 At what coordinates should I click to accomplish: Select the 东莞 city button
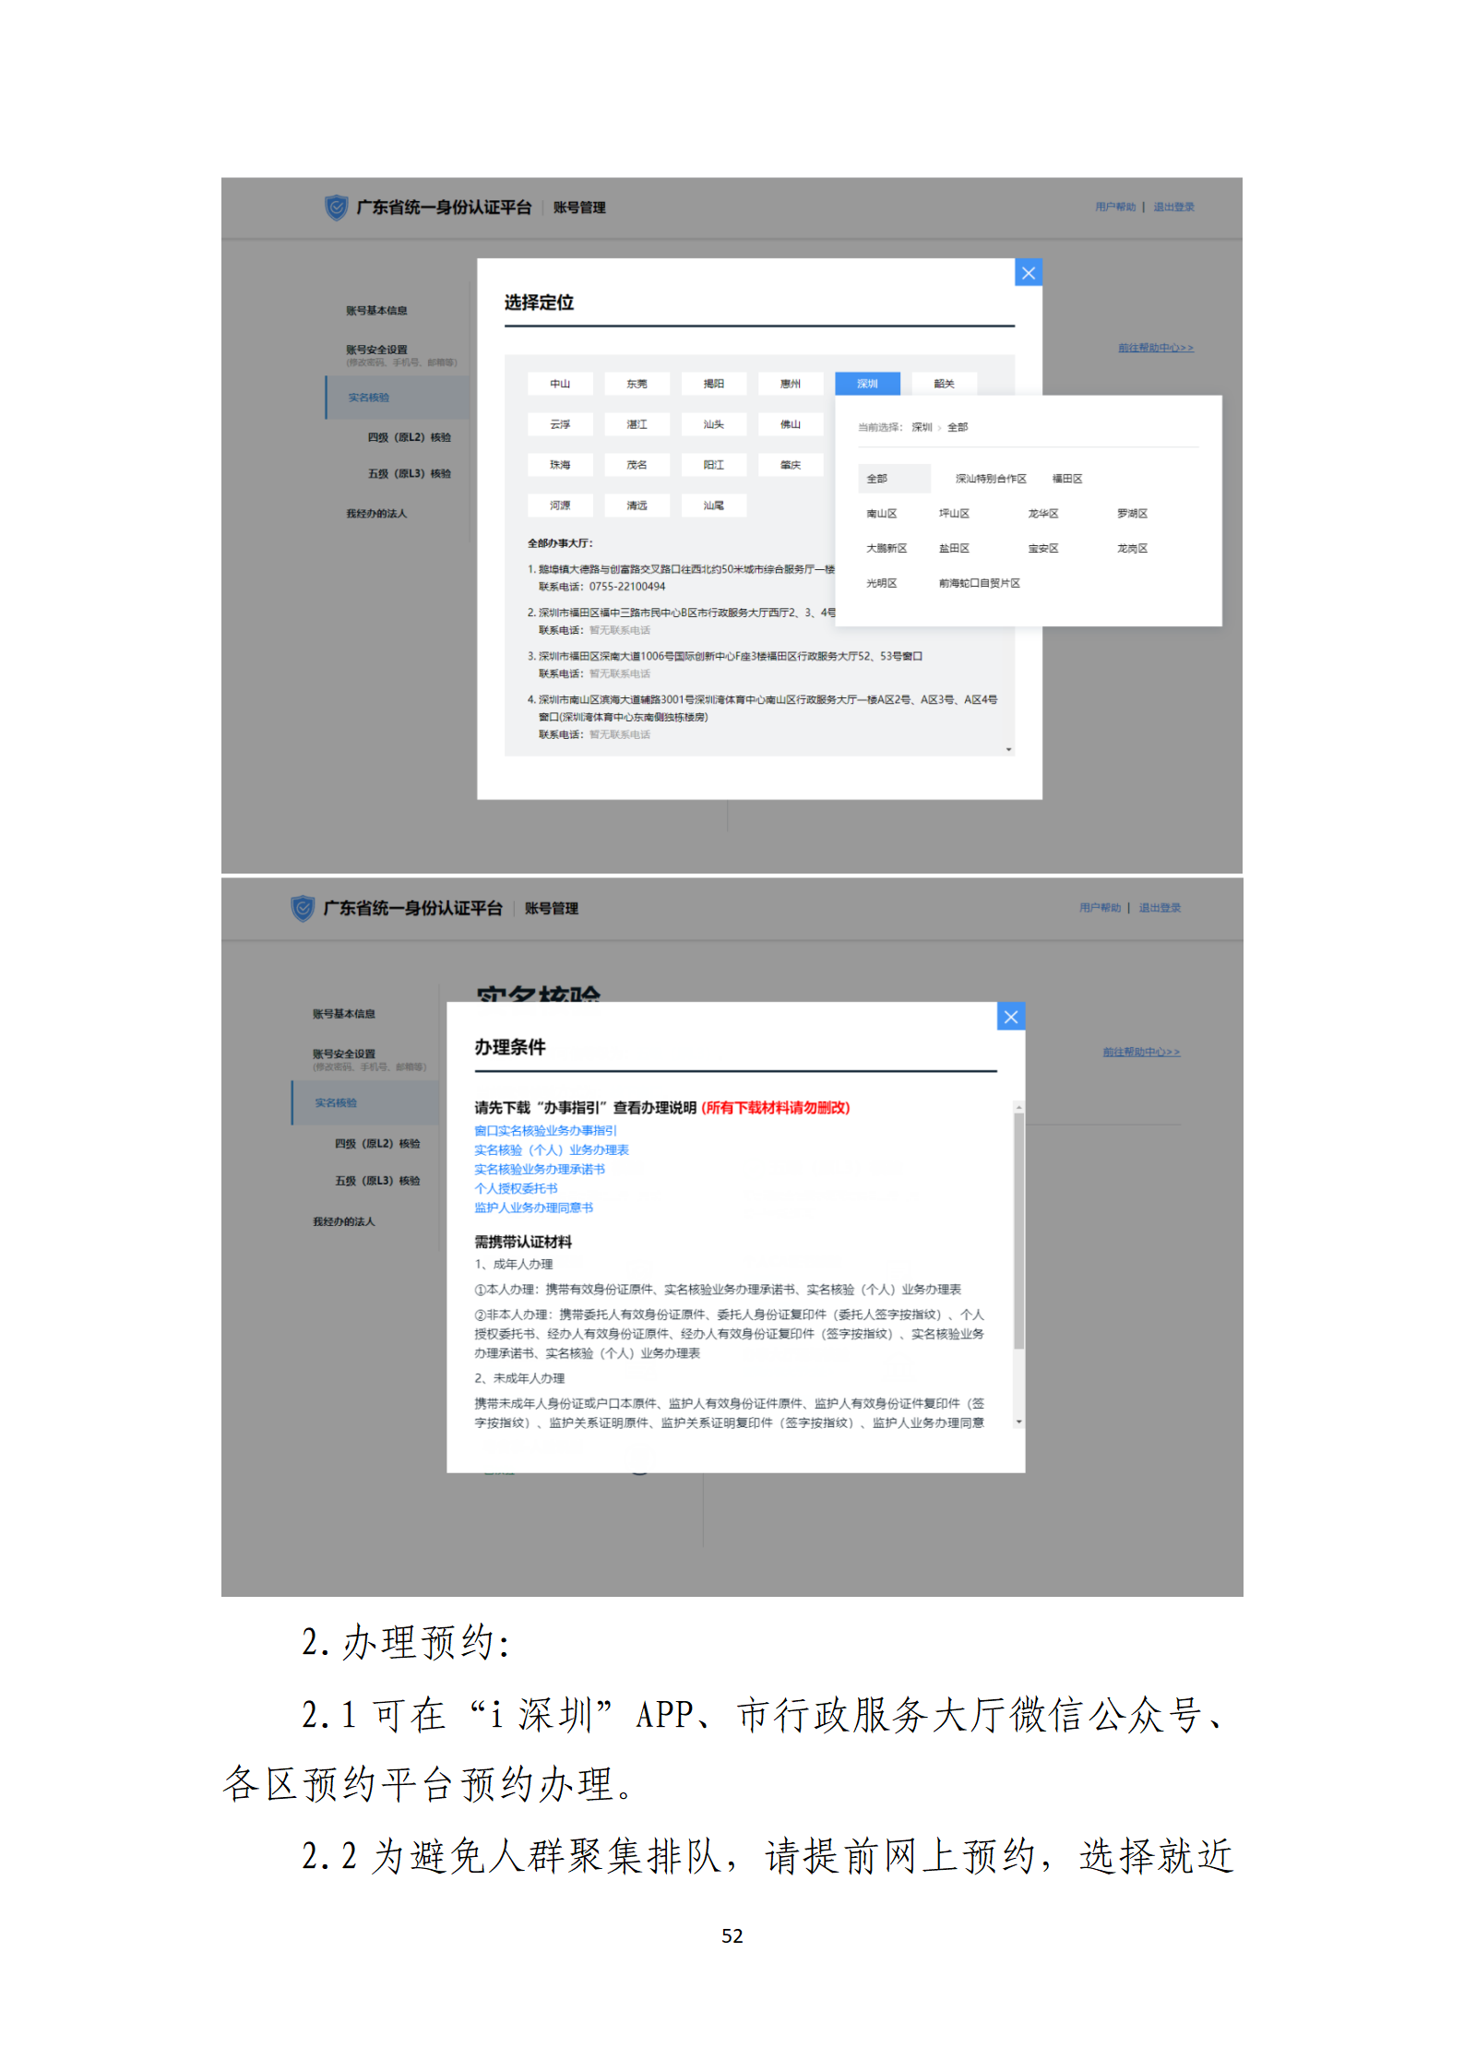[x=637, y=384]
